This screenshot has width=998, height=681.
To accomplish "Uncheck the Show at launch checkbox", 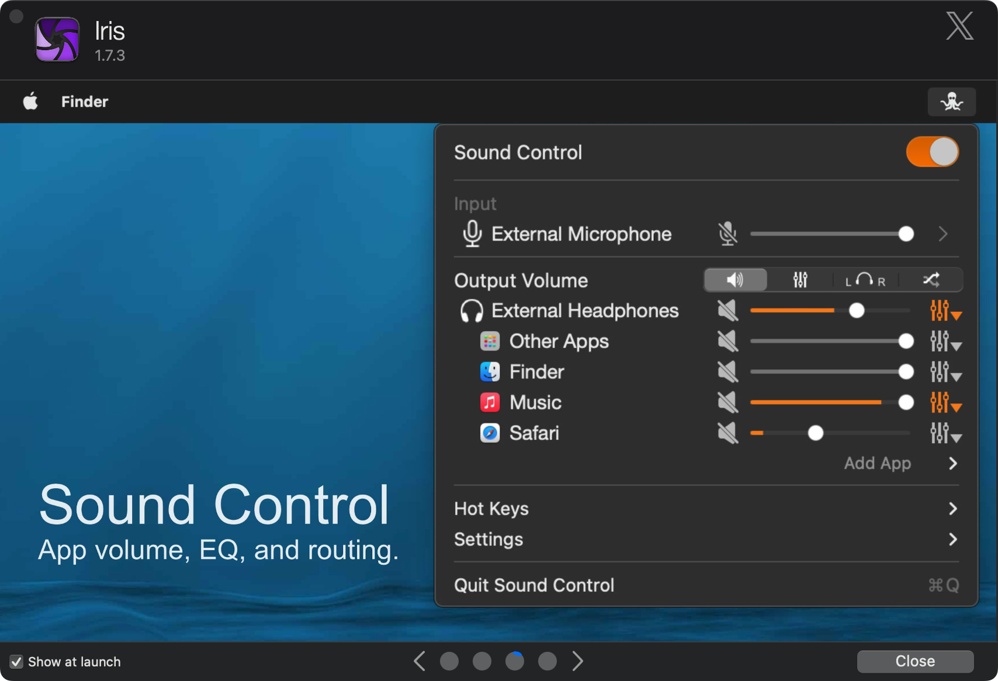I will 16,662.
